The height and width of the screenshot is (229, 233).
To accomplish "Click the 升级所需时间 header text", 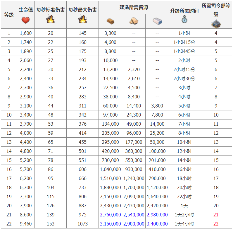I will click(184, 11).
